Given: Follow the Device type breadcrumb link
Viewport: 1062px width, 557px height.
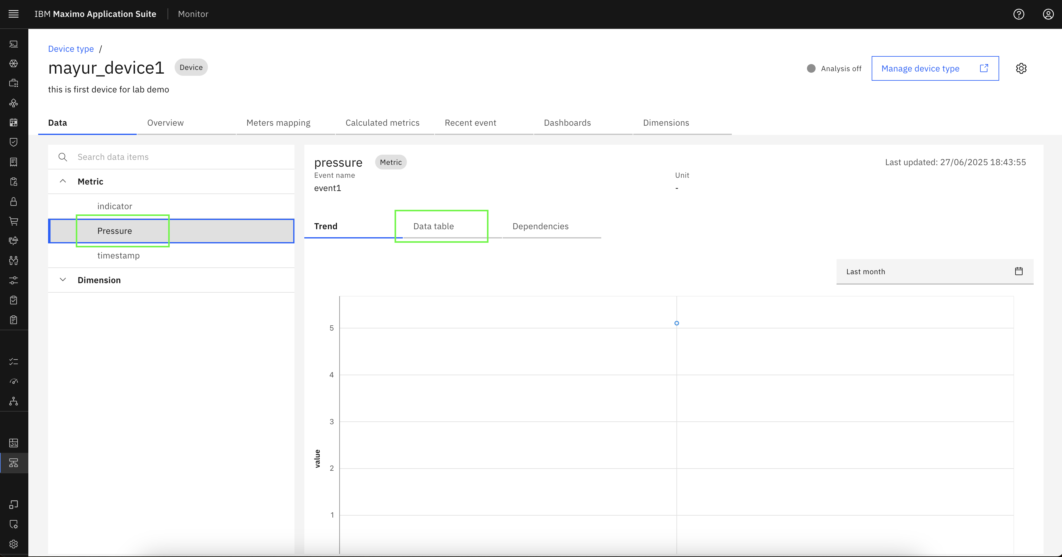Looking at the screenshot, I should click(x=71, y=49).
